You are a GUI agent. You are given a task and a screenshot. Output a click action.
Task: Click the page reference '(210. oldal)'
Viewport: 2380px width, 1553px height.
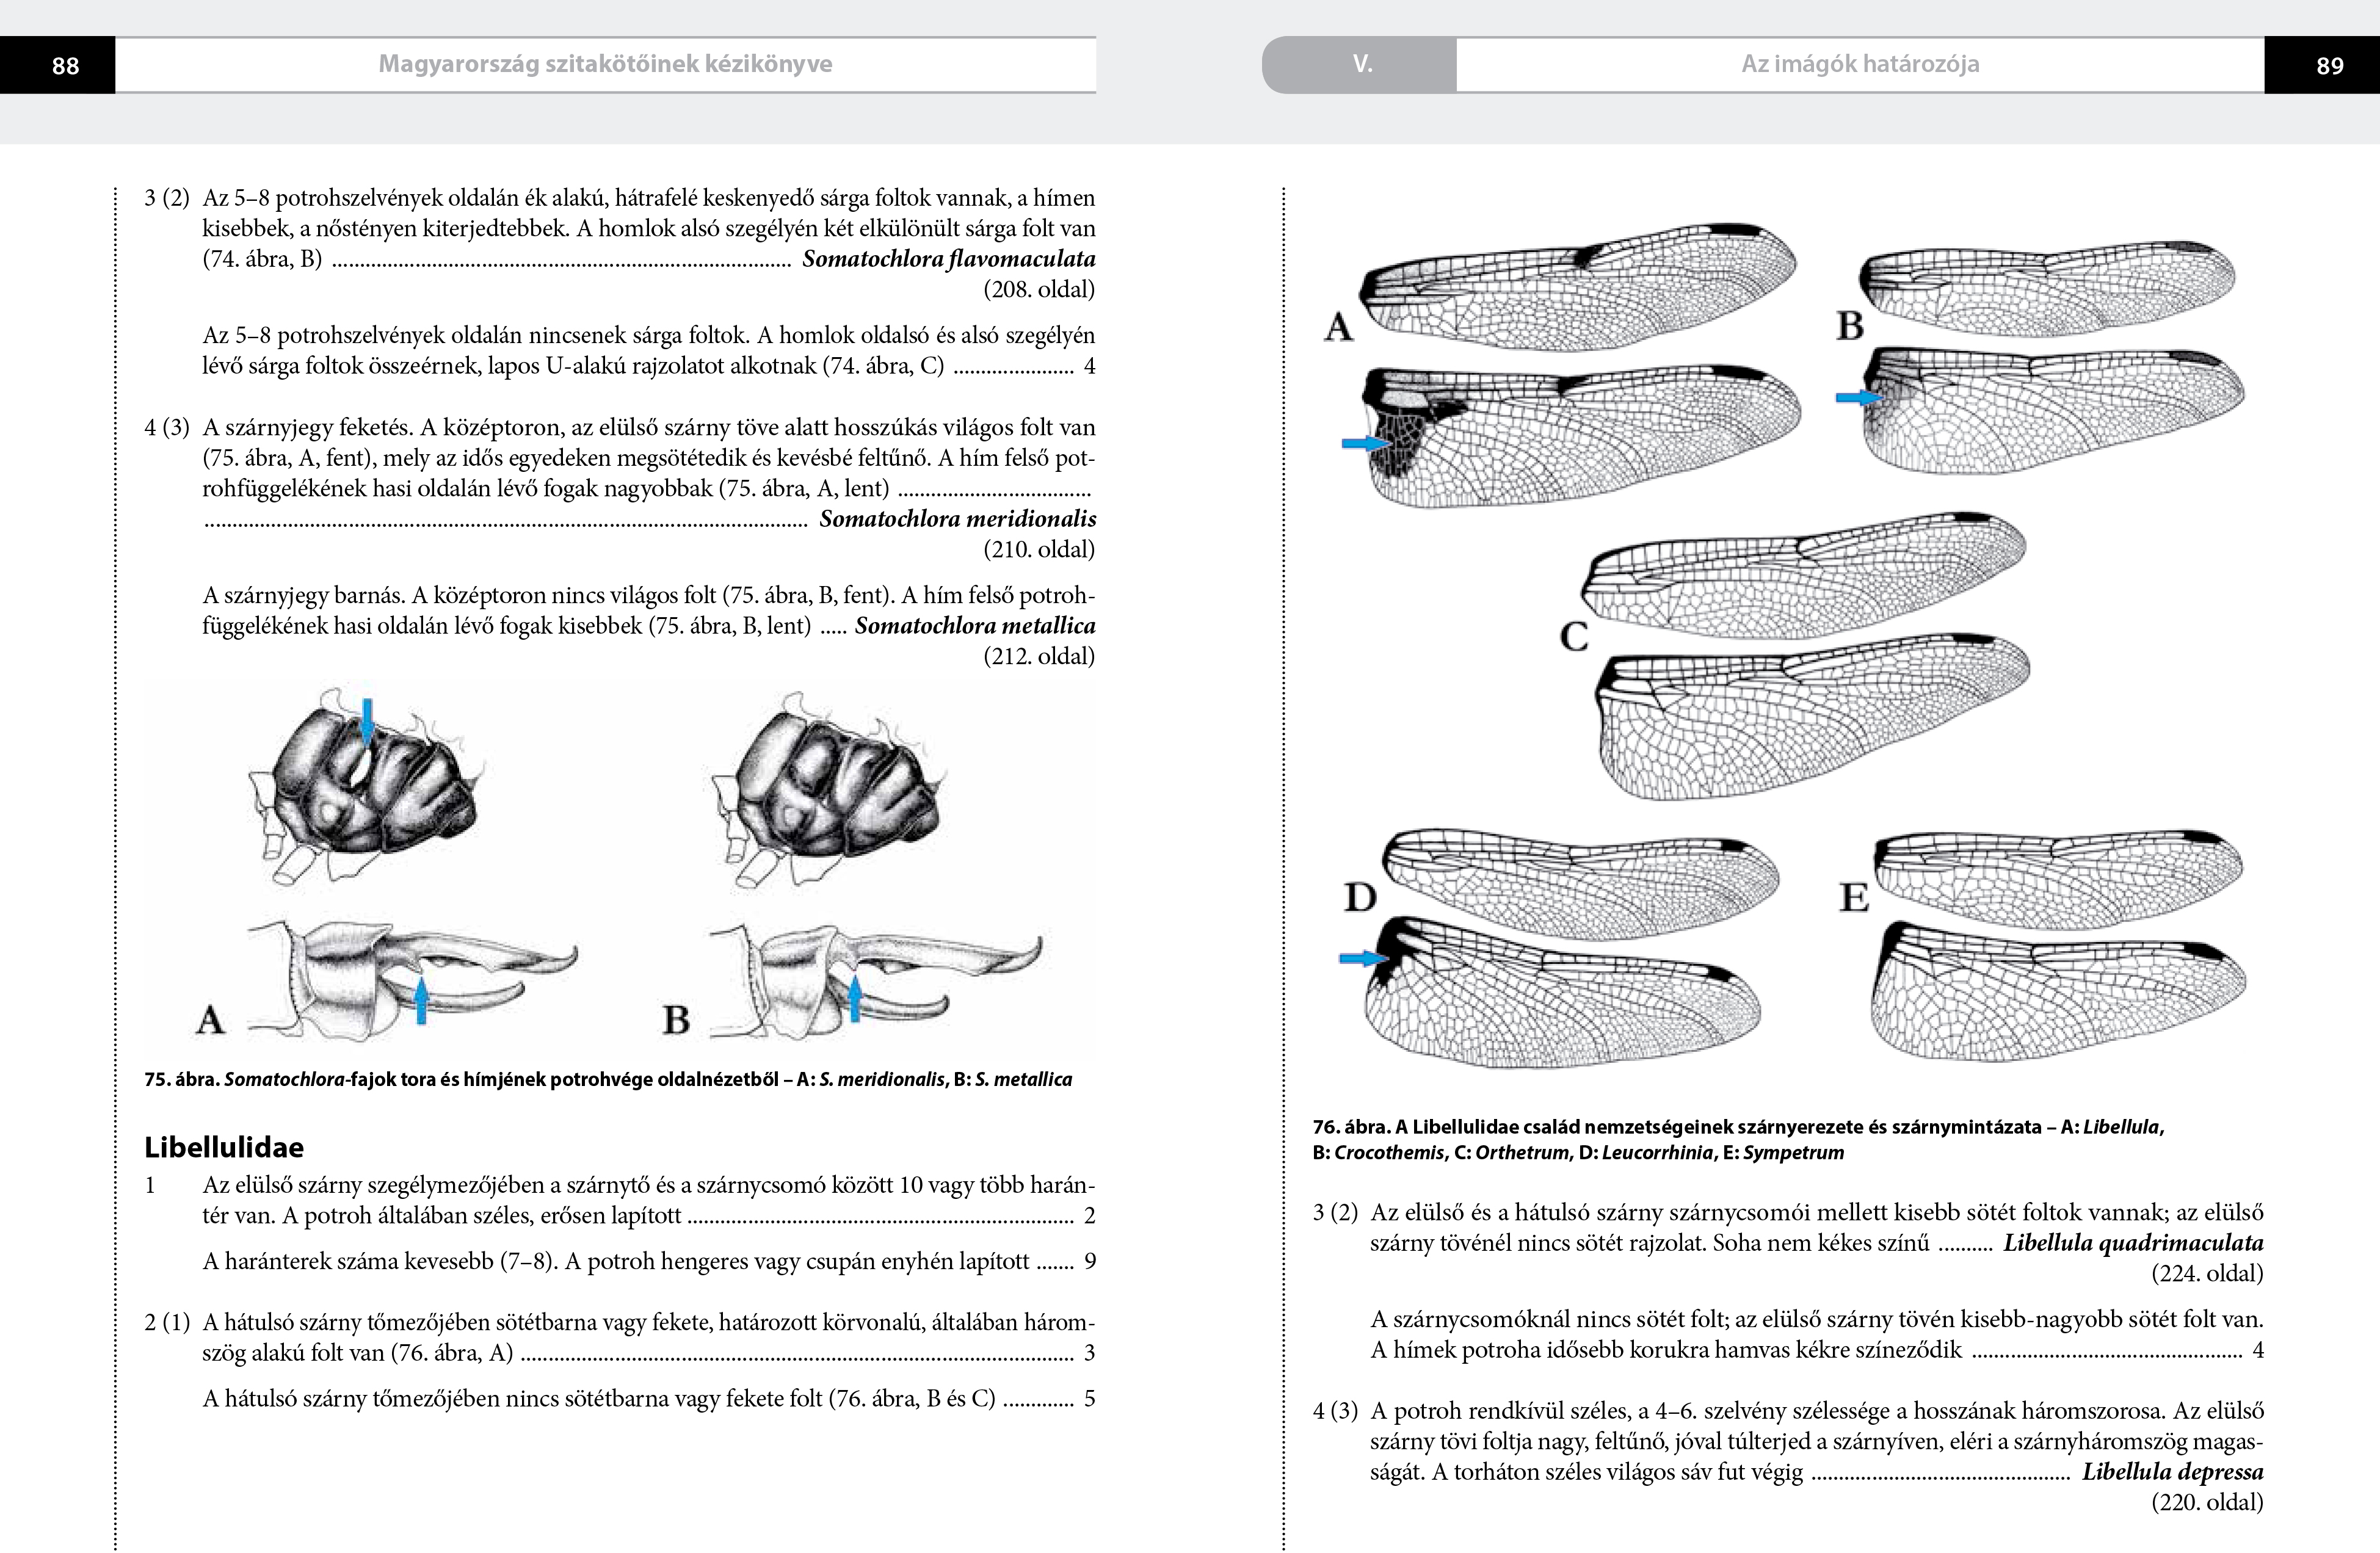(1039, 550)
